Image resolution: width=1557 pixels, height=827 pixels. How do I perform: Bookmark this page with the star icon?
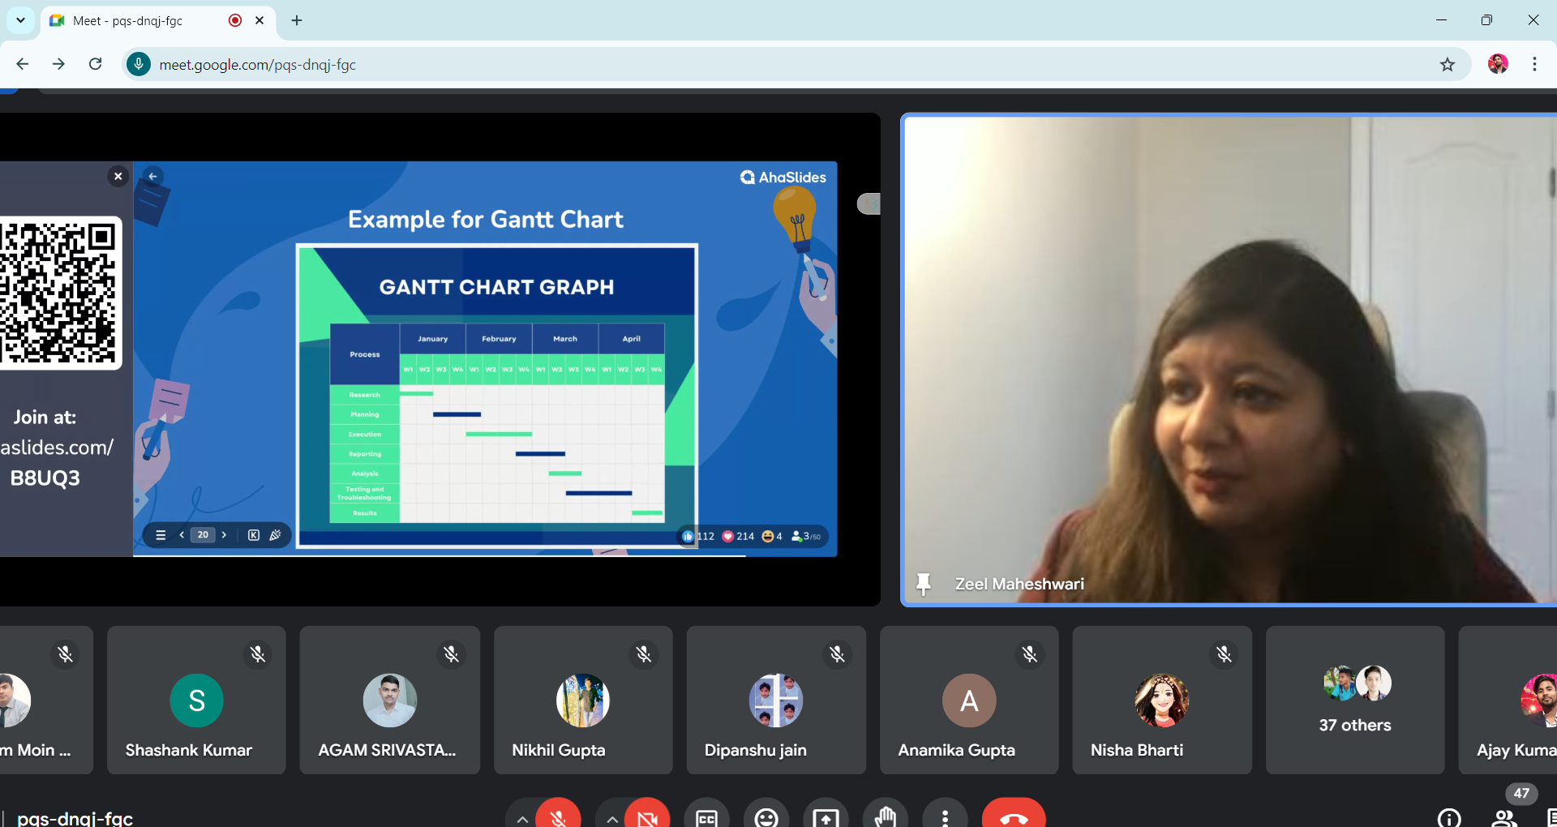pos(1448,65)
